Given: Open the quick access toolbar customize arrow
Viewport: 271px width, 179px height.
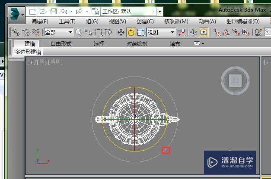Looking at the screenshot, I should (159, 12).
